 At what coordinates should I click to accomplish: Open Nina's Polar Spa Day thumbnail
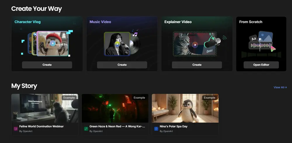tap(185, 108)
